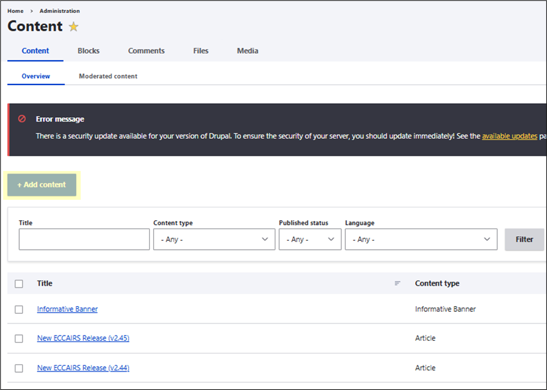The image size is (547, 390).
Task: Switch to the Media tab
Action: [x=247, y=51]
